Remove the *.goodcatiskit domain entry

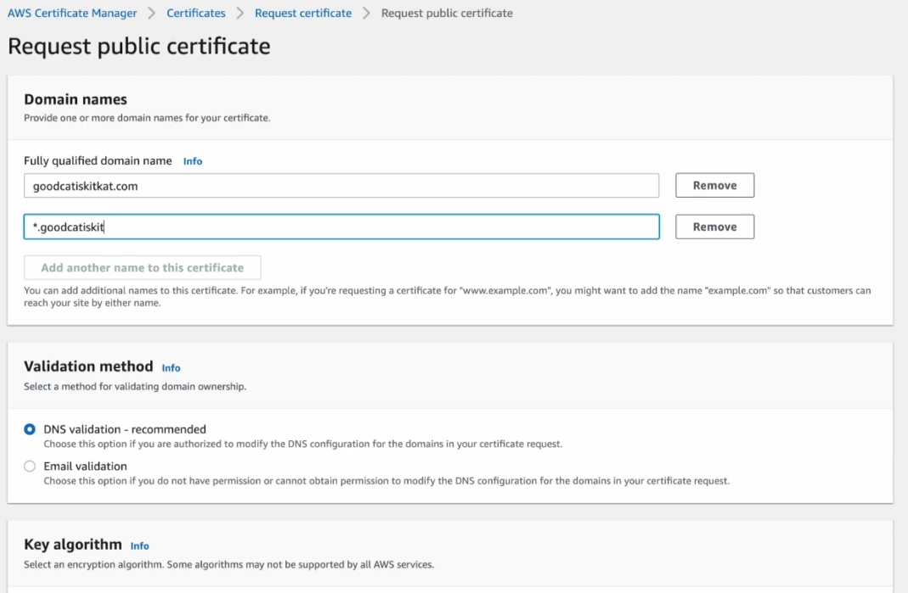tap(714, 227)
